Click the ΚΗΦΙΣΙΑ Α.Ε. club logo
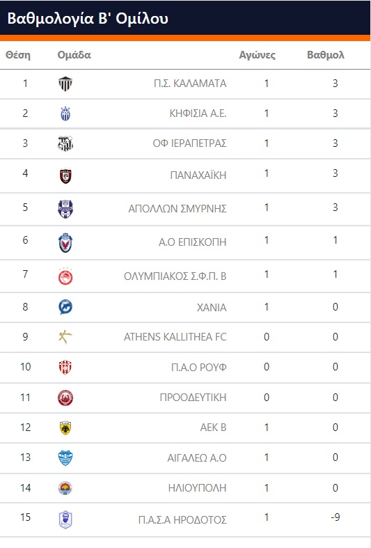371x548 pixels. (65, 114)
